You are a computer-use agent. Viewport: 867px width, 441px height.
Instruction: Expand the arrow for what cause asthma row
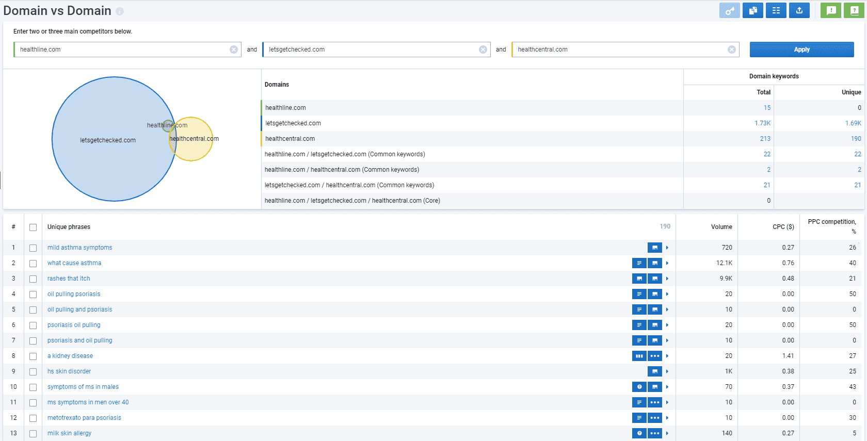pos(667,263)
